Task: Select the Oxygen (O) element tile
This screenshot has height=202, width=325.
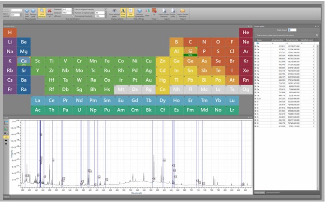Action: (218, 42)
